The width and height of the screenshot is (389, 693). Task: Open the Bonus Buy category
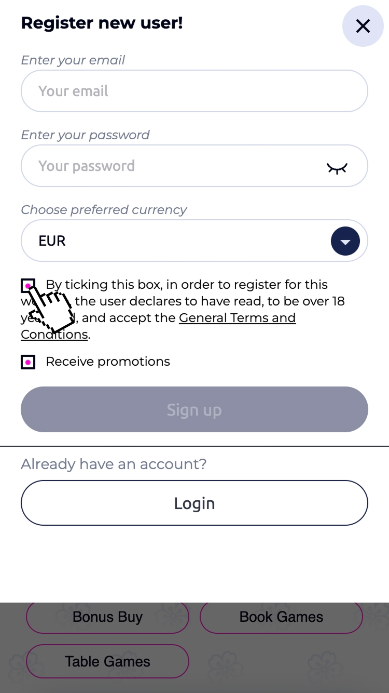tap(107, 617)
